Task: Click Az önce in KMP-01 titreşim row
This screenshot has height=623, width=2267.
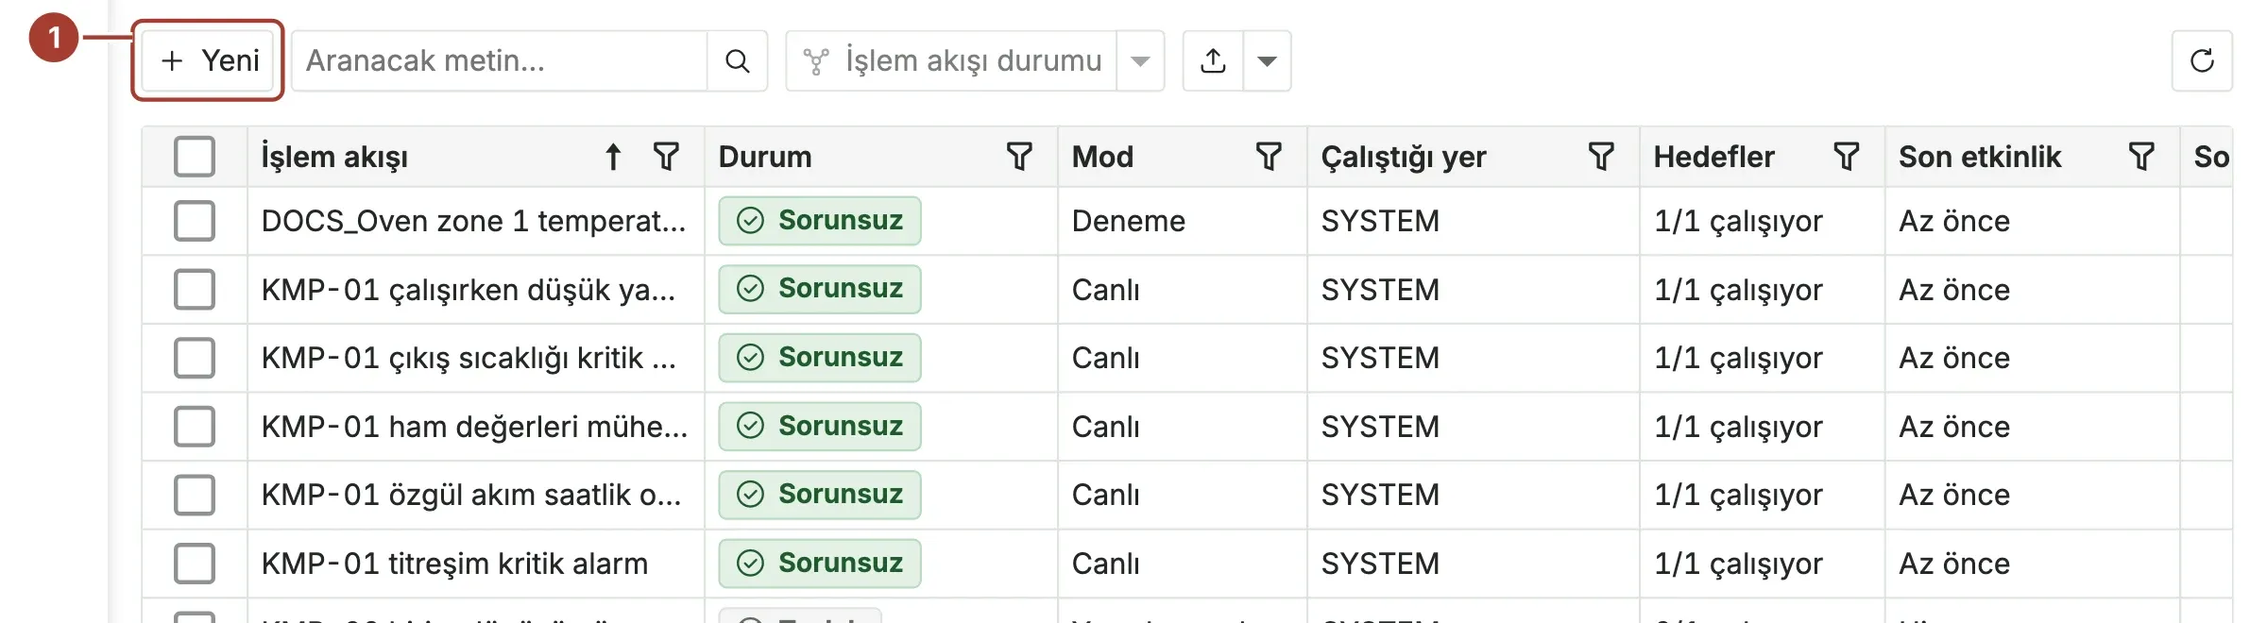Action: tap(1954, 564)
